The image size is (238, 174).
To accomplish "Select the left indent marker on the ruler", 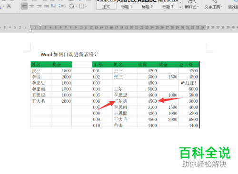I will click(30, 29).
